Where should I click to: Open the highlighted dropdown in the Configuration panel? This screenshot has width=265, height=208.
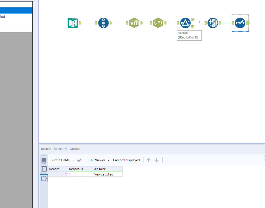(x=16, y=10)
